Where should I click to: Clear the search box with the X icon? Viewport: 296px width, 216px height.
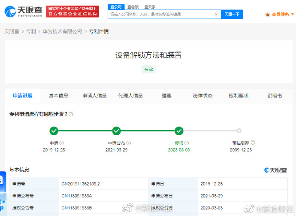pyautogui.click(x=216, y=14)
